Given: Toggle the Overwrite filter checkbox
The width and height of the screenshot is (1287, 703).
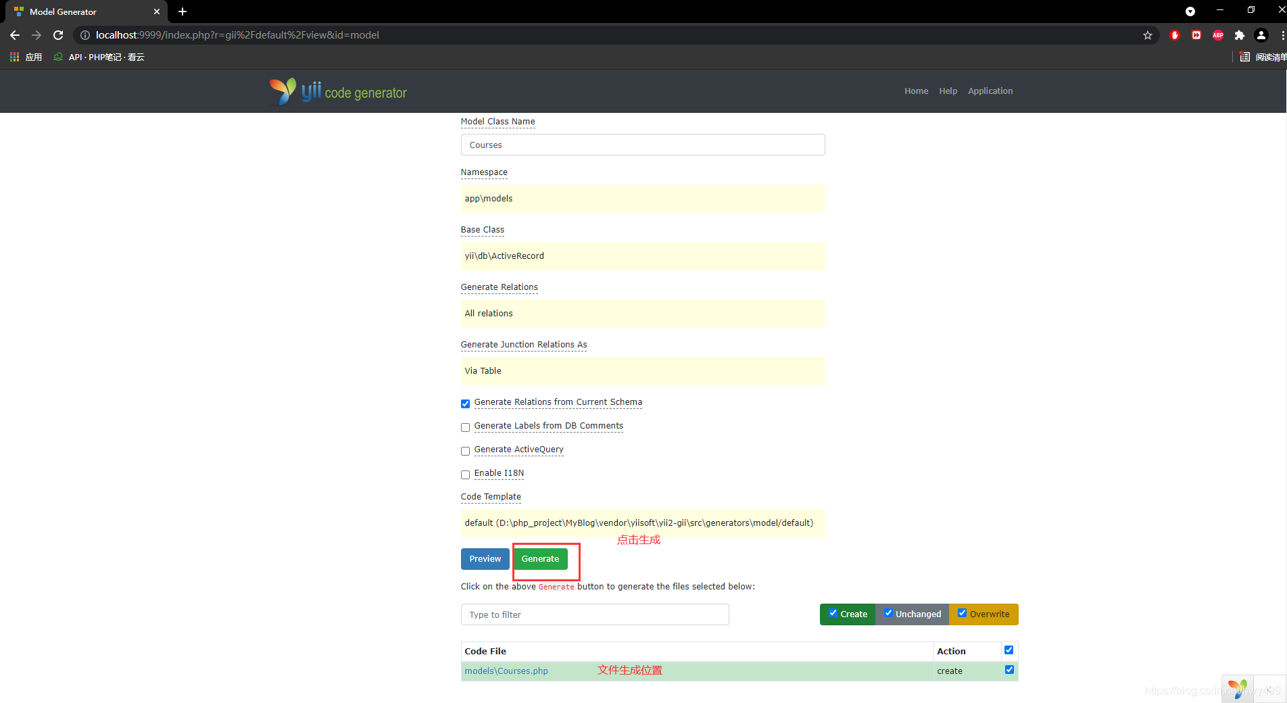Looking at the screenshot, I should click(x=962, y=613).
